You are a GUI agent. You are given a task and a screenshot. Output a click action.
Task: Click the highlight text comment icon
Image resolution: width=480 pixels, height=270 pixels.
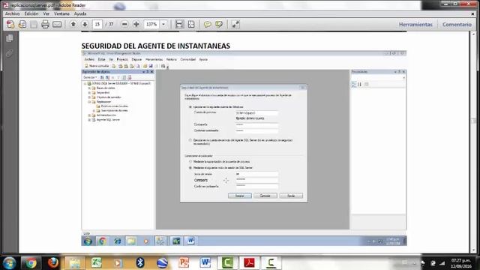[219, 24]
